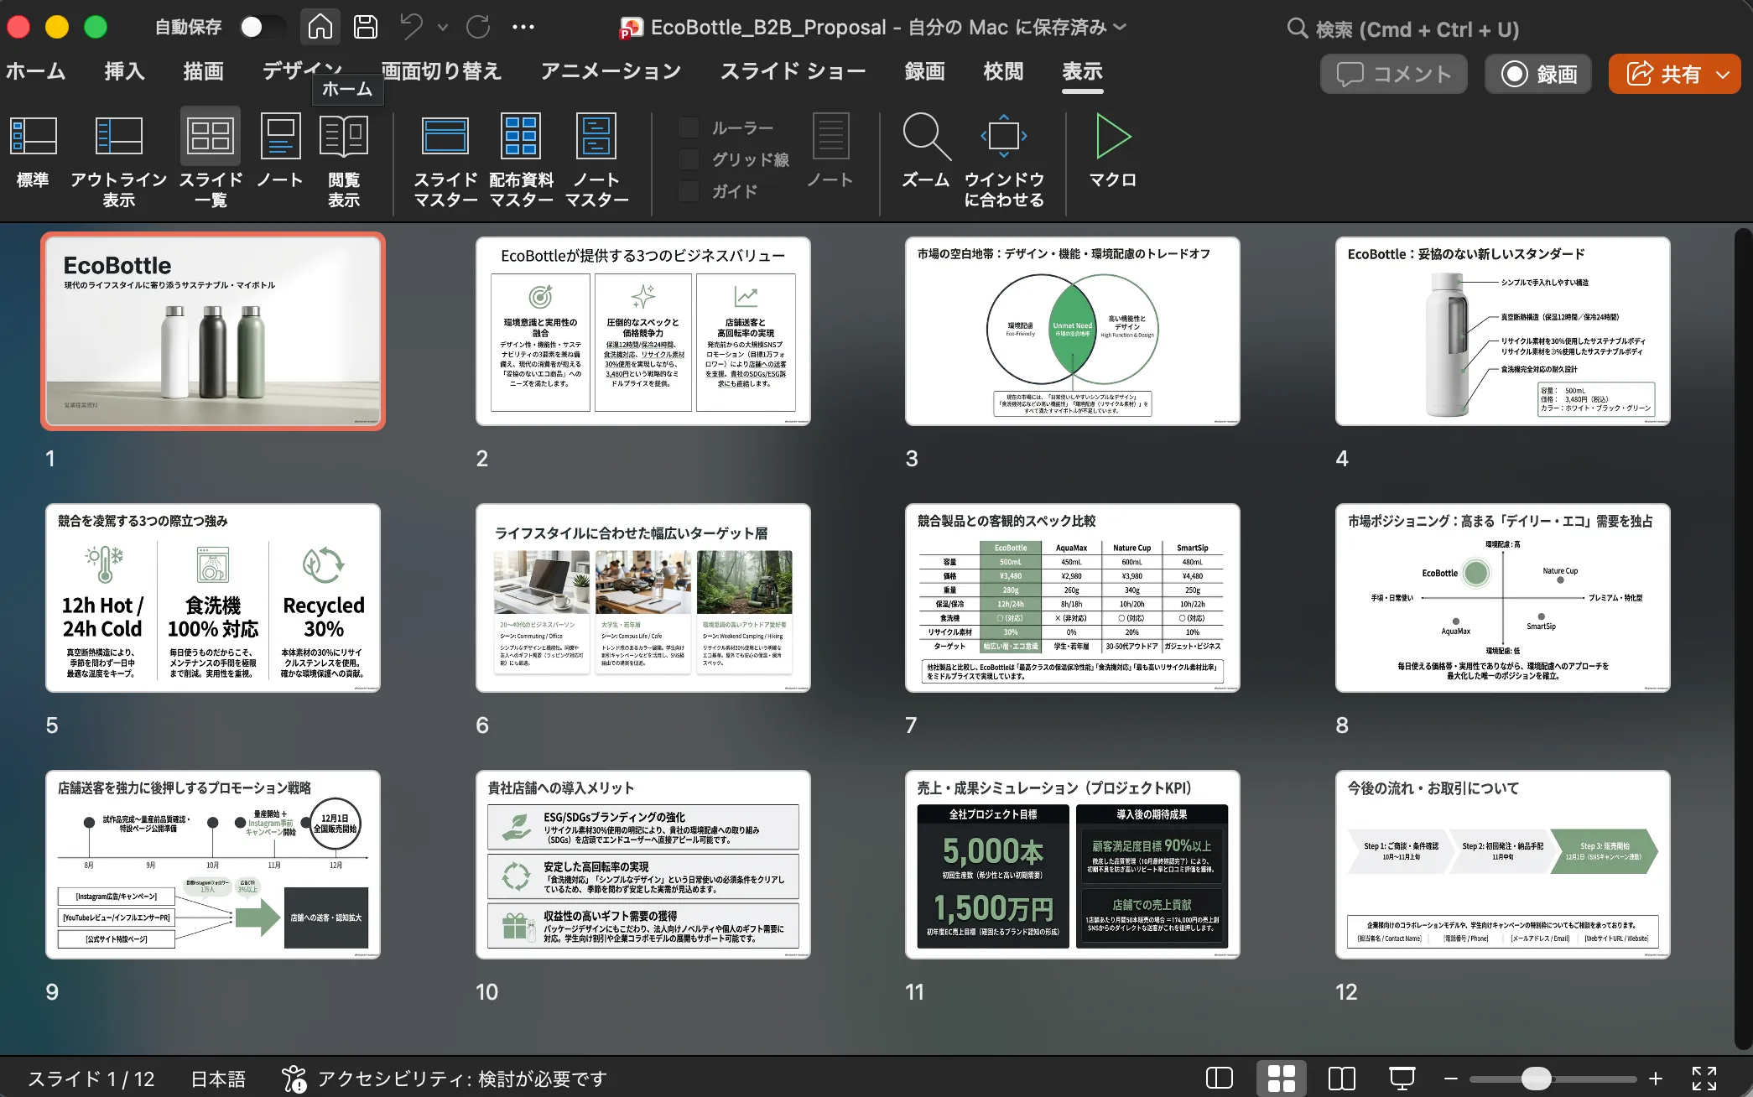Open the Review (校閲) tab
Image resolution: width=1753 pixels, height=1097 pixels.
point(1003,72)
